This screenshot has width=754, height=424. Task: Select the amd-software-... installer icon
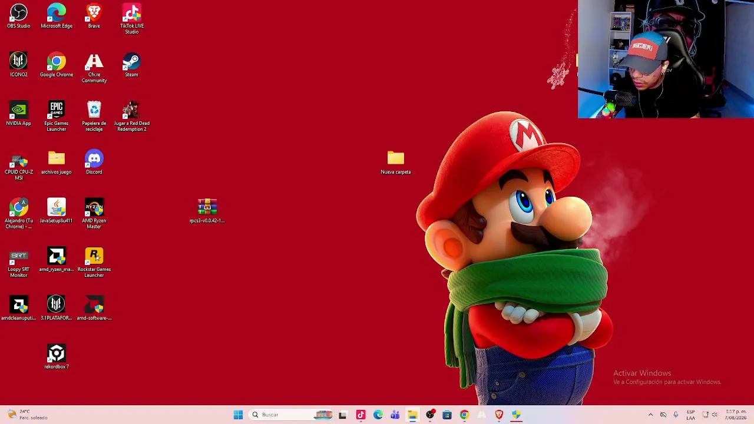coord(94,308)
